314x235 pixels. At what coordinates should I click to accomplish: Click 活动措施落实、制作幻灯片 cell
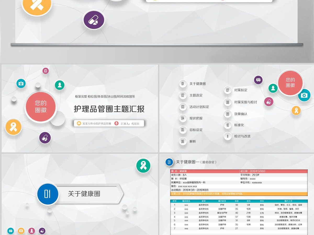288,221
